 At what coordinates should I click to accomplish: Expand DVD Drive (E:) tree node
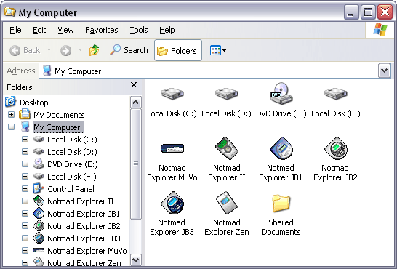pos(25,164)
